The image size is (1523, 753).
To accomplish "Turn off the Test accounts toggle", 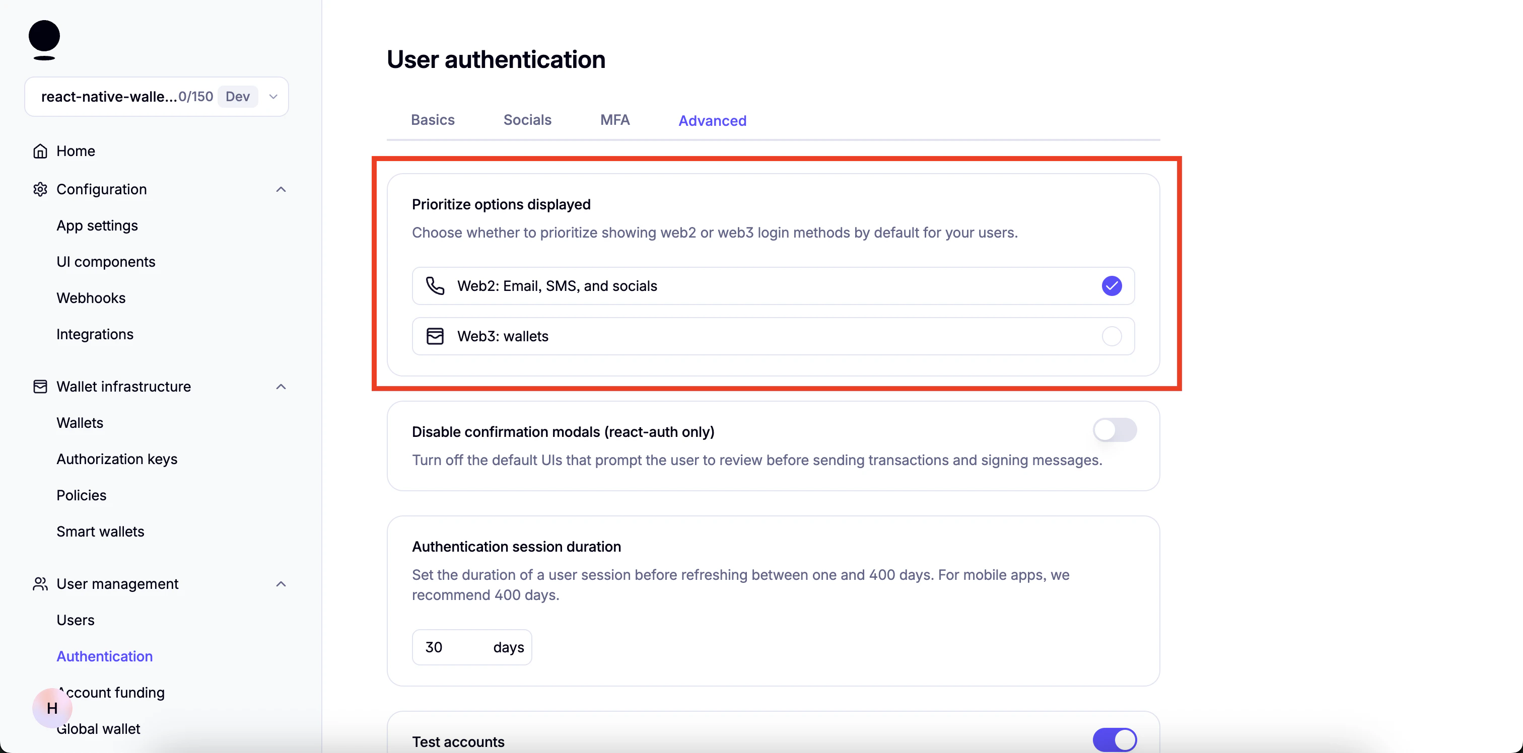I will 1115,739.
